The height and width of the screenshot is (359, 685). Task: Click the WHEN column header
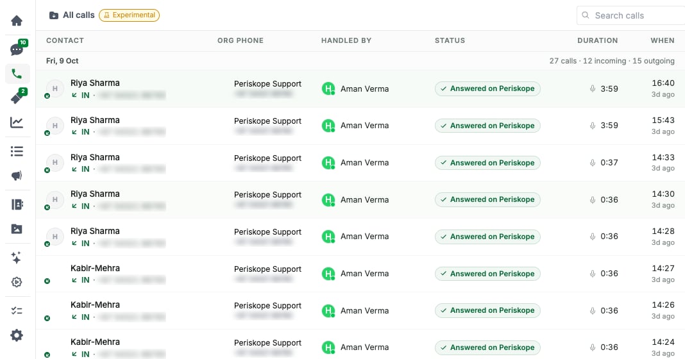(x=663, y=40)
